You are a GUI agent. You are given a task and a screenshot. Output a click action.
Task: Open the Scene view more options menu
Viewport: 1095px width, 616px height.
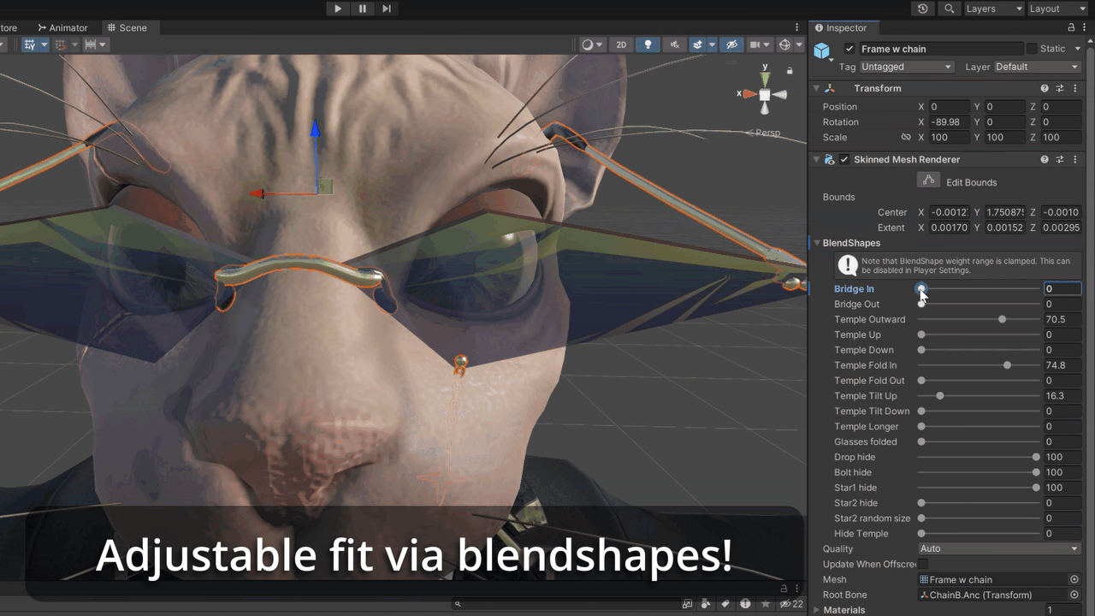[x=797, y=28]
